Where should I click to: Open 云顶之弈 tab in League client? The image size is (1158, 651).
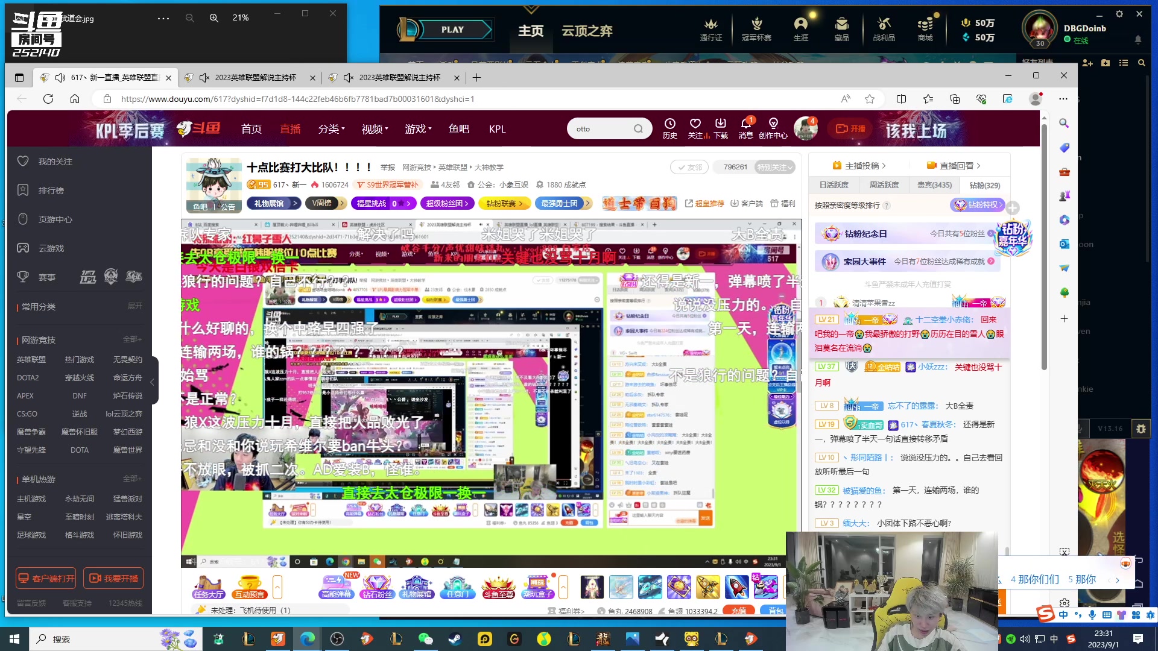pos(587,30)
